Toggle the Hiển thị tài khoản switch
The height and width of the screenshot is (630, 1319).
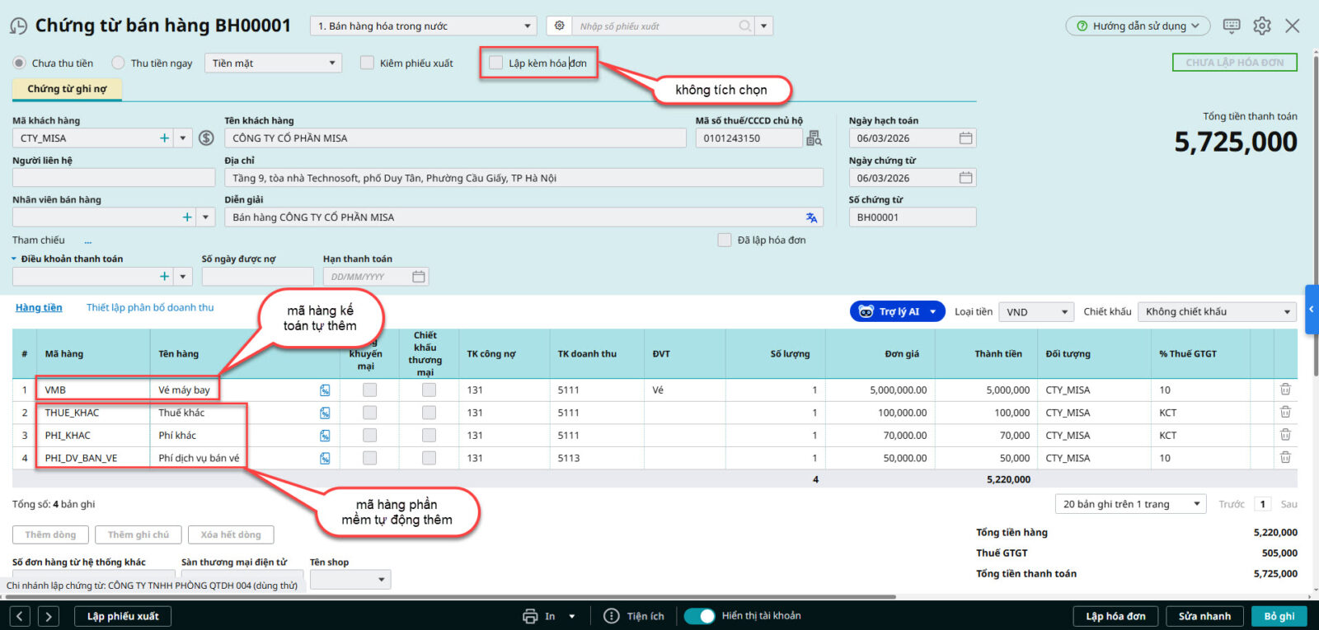(699, 616)
